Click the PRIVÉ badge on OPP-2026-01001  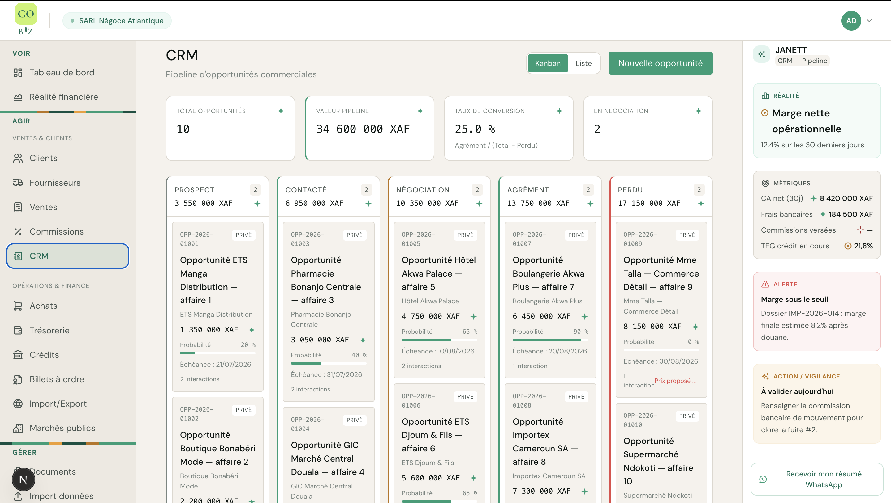[243, 235]
